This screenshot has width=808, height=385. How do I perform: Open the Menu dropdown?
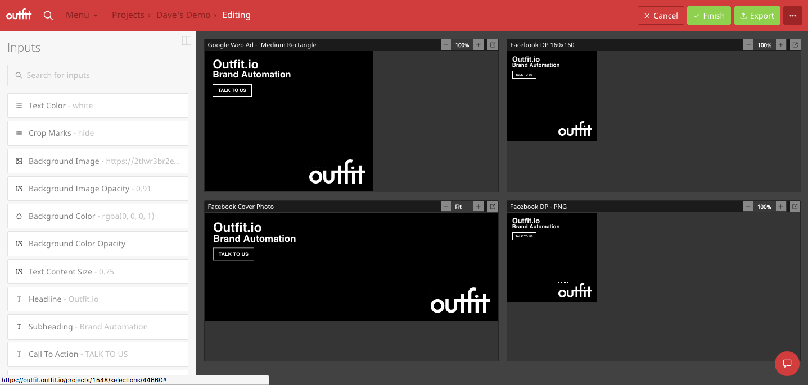coord(82,15)
